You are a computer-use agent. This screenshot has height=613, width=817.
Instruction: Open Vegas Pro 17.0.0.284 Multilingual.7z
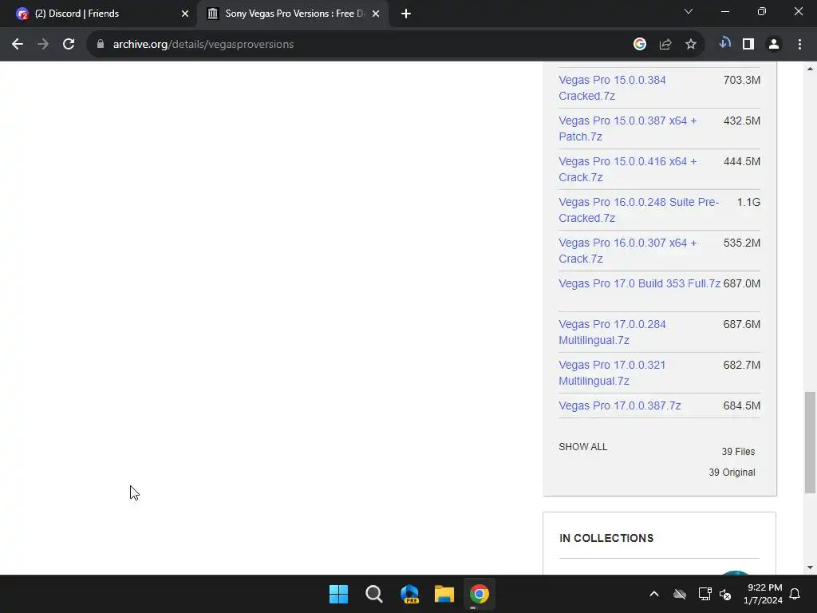[612, 332]
